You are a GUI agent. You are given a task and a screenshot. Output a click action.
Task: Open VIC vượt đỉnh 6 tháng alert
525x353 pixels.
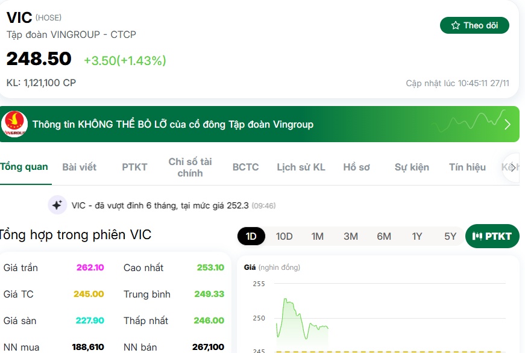tap(174, 205)
